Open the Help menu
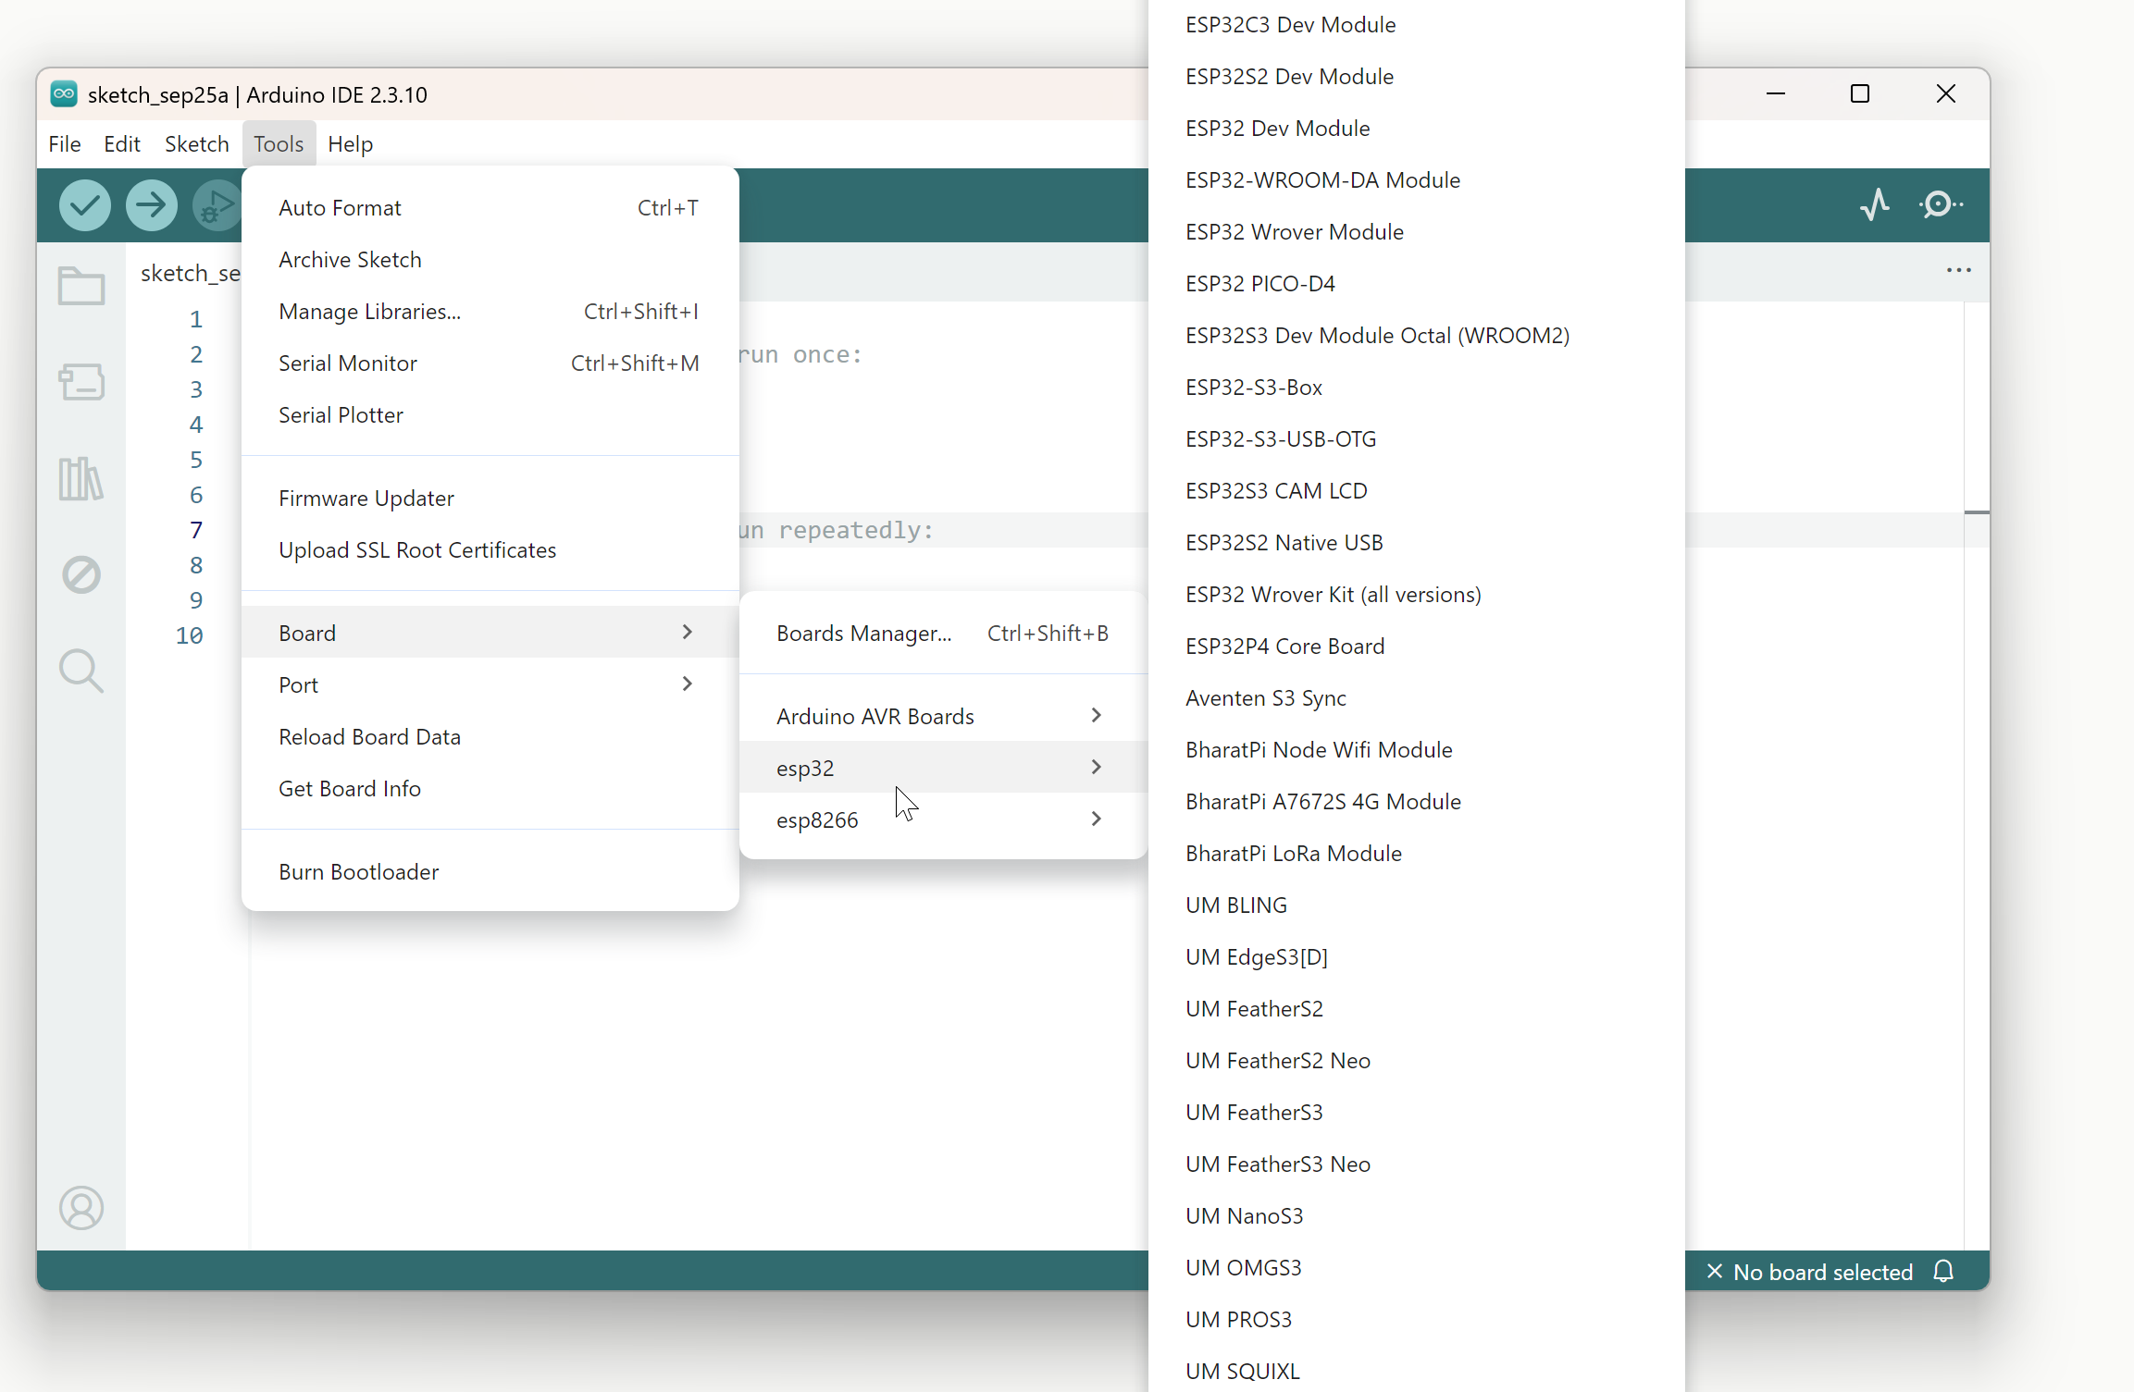 (350, 144)
